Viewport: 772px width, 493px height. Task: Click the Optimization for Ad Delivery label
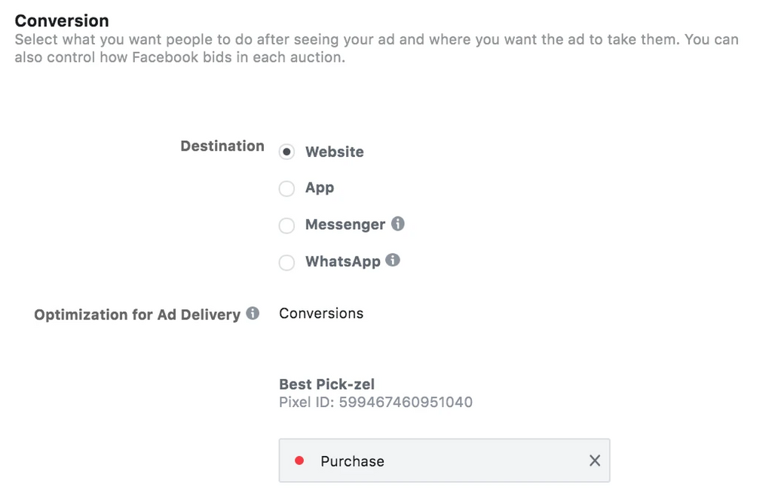point(137,314)
